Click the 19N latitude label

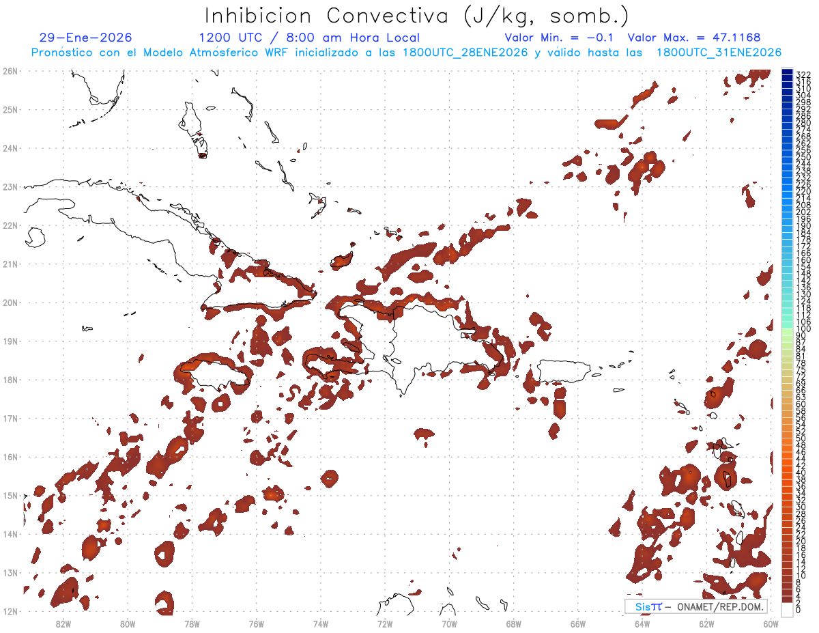click(10, 341)
